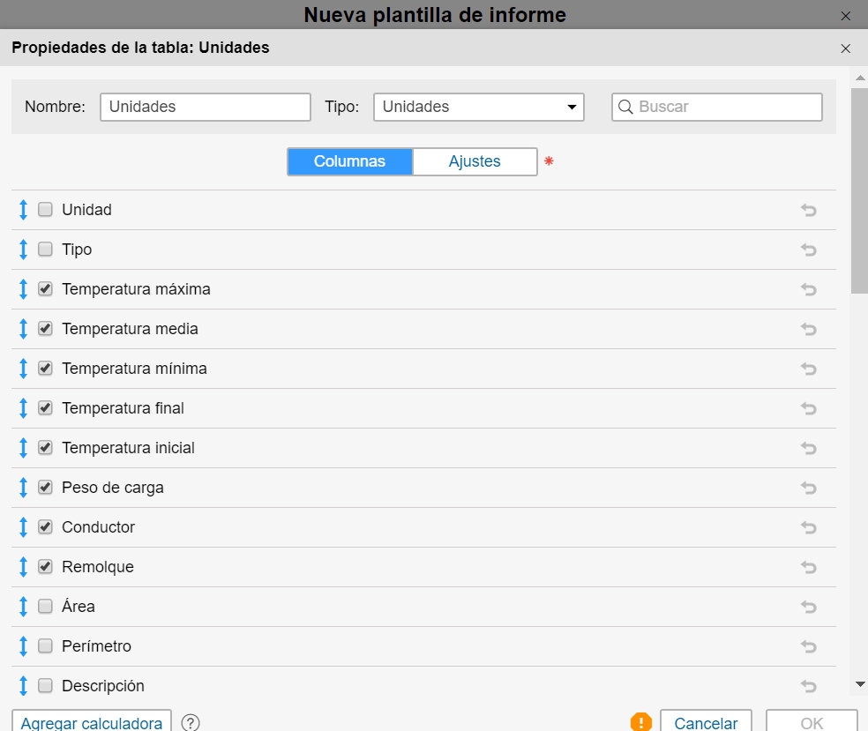Click inside the Buscar search field
The image size is (868, 731).
[x=715, y=107]
